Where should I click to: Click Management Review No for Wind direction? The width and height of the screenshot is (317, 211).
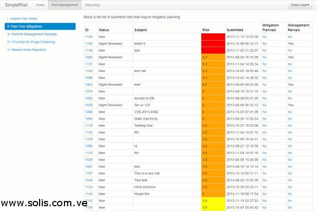click(x=290, y=187)
